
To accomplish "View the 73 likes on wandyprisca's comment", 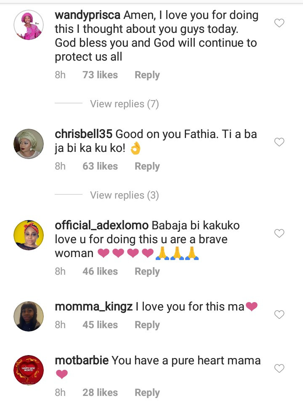I will point(100,75).
